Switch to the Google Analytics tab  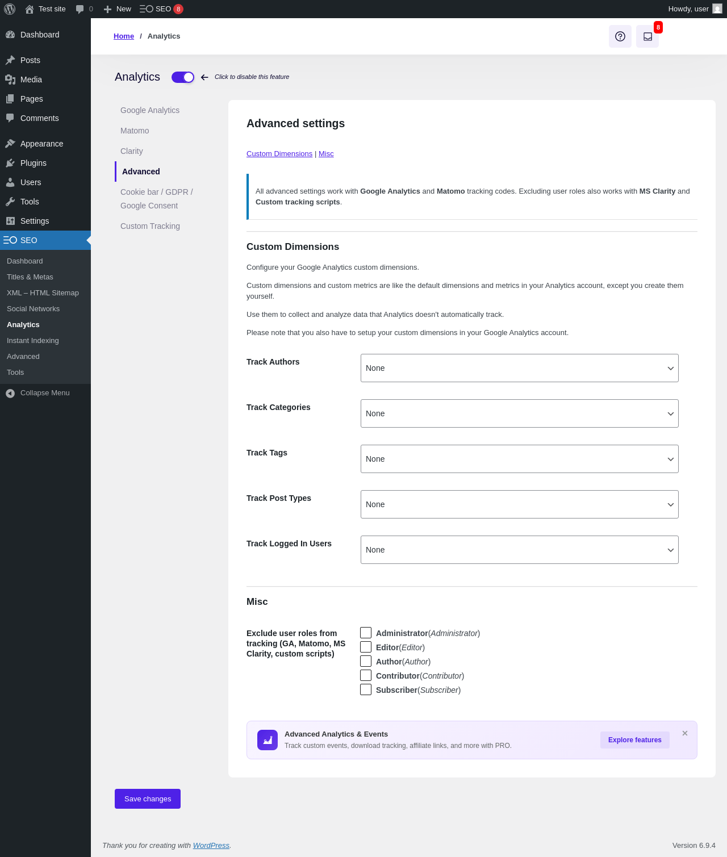pos(150,110)
